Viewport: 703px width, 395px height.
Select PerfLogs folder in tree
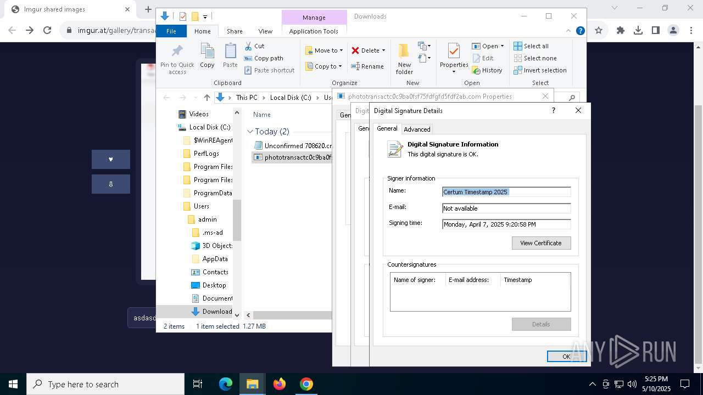point(207,154)
